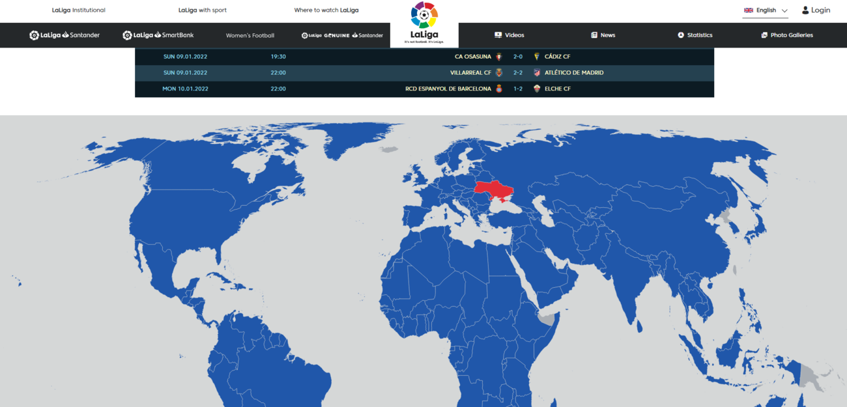The height and width of the screenshot is (407, 847).
Task: Open Where to watch LaLiga link
Action: click(x=326, y=10)
